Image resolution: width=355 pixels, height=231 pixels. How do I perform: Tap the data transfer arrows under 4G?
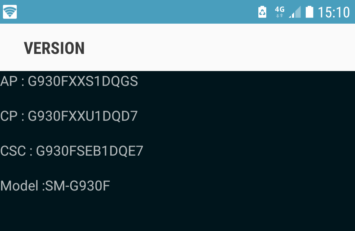coord(280,15)
